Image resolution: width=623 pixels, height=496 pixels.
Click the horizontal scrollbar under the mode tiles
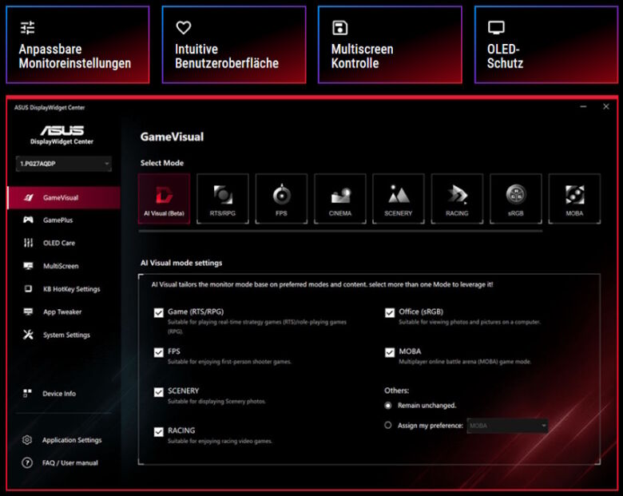tap(340, 231)
